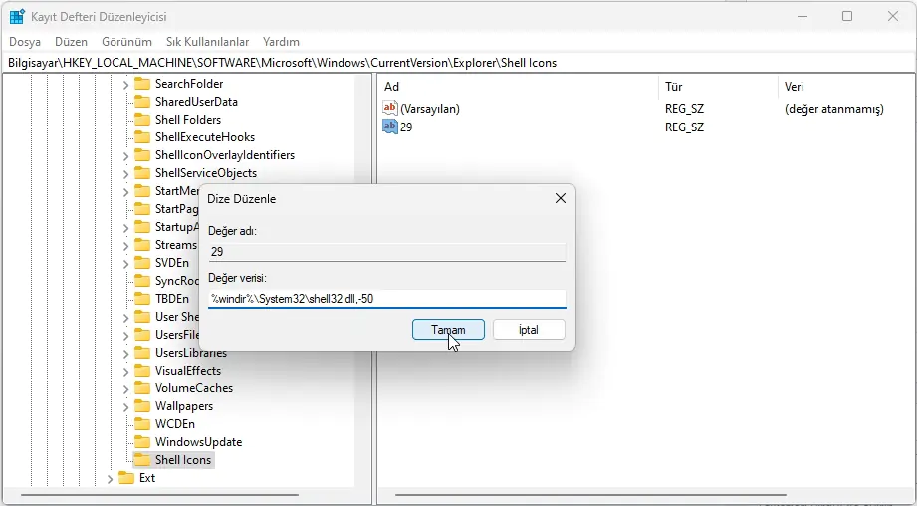Select the SharedUserData tree item
Viewport: 917px width, 506px height.
point(196,102)
